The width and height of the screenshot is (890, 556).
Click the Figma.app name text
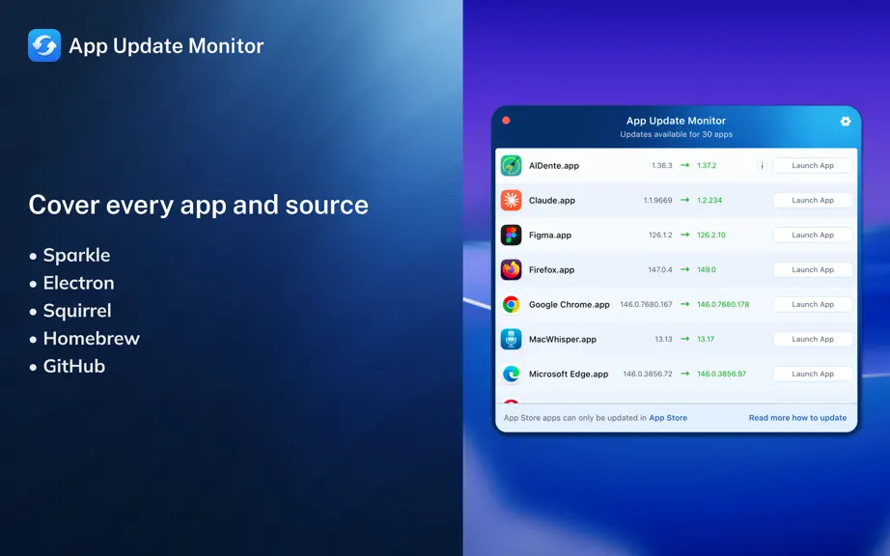(550, 235)
